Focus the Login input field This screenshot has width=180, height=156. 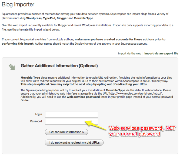click(71, 115)
